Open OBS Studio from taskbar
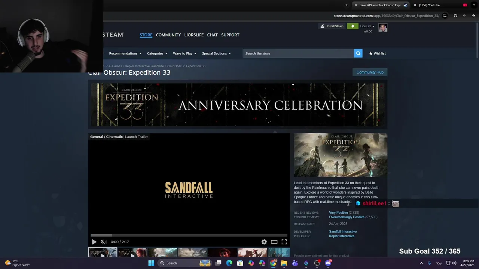 [x=317, y=263]
